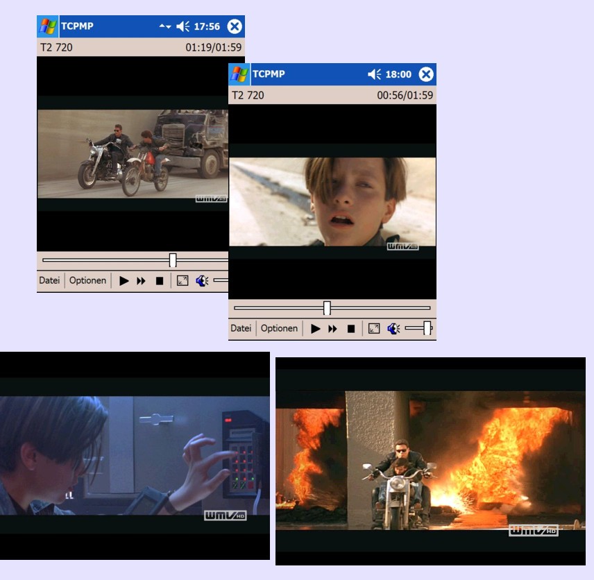
Task: Click fast forward in right TCPMP window
Action: [x=332, y=328]
